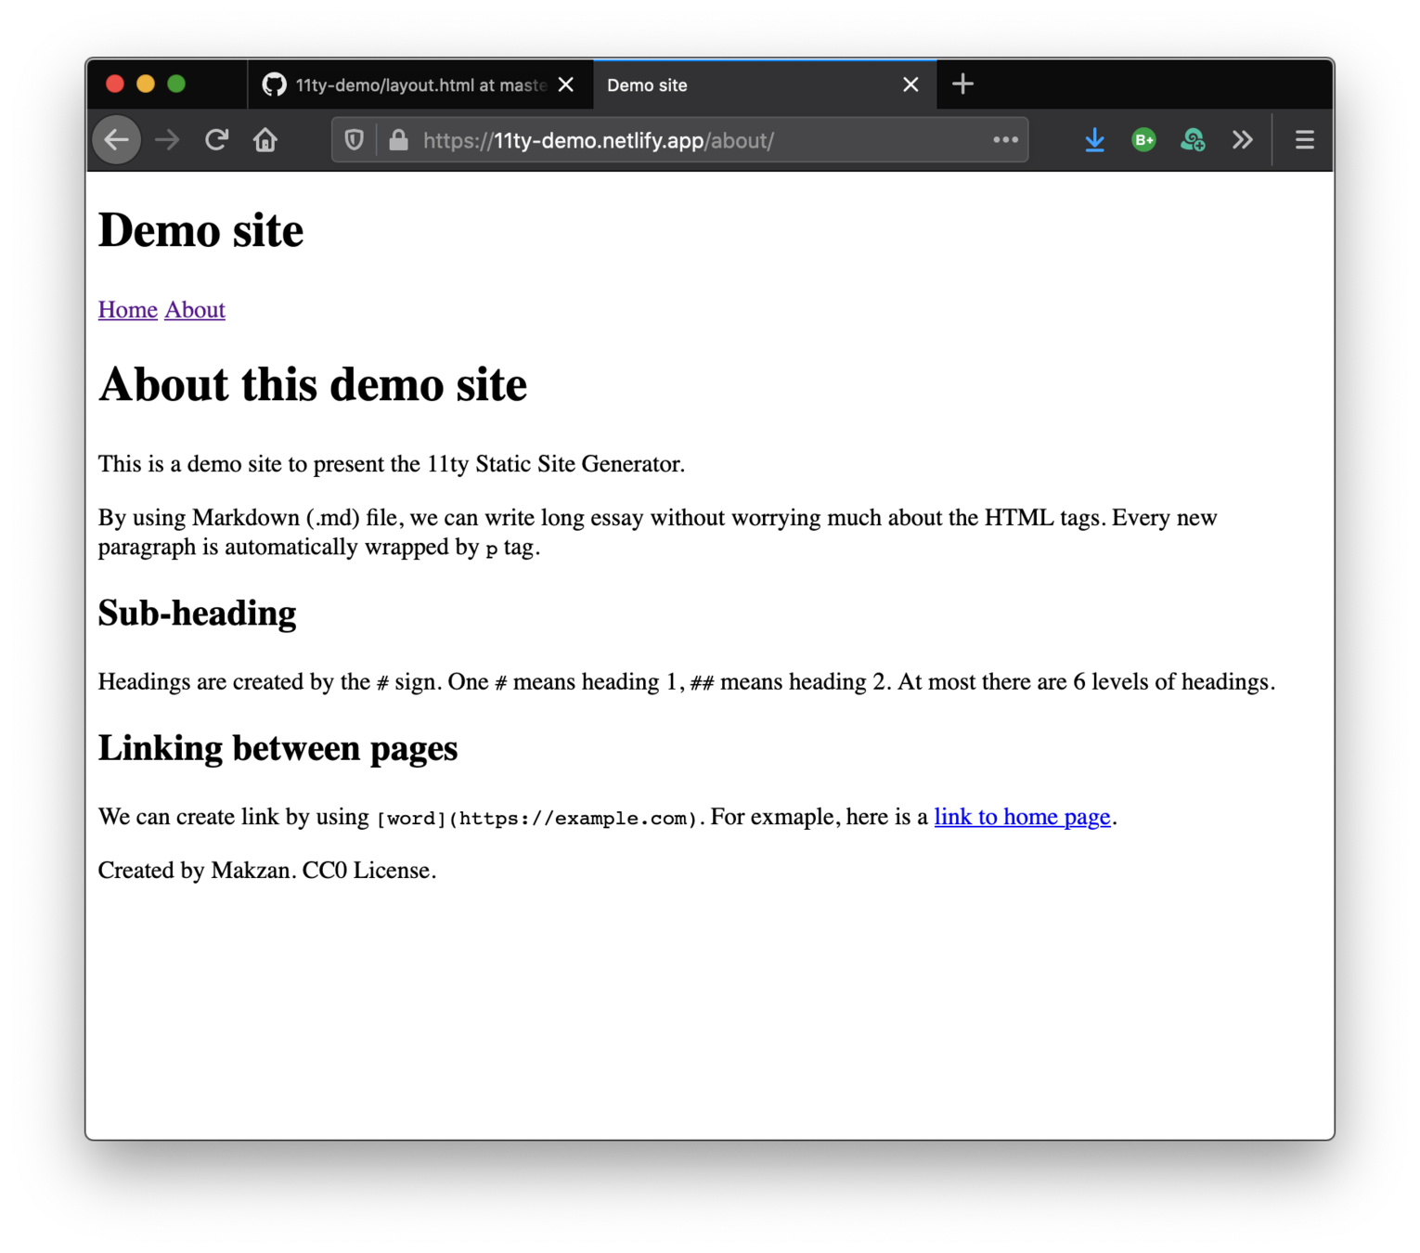Click the Forward arrow button
The width and height of the screenshot is (1420, 1253).
pos(167,140)
